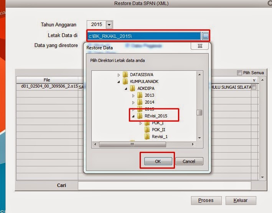Select file d01_02504_00_309506_2.s15
272x213 pixels.
49,86
